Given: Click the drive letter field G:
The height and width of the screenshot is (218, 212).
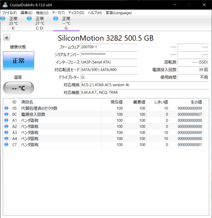Looking at the screenshot, I should tap(109, 77).
